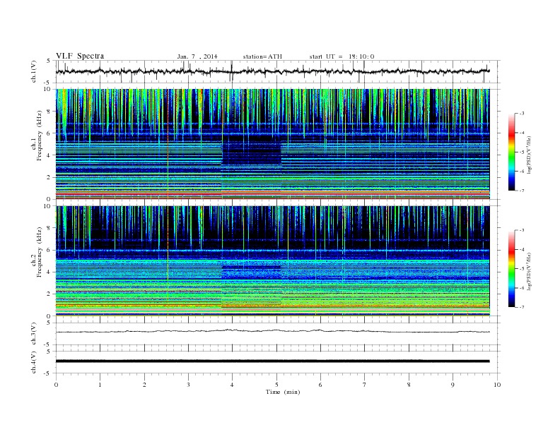This screenshot has height=432, width=560.
Task: Click time axis tick label "10" at bottom right
Action: (497, 385)
